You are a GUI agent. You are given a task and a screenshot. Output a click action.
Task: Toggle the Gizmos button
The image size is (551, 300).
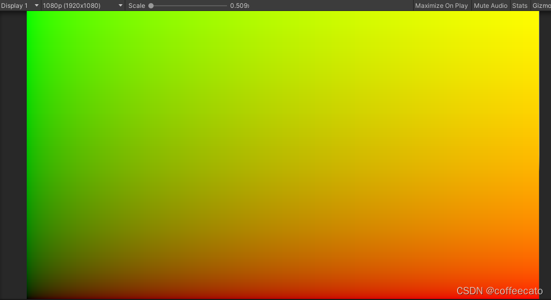point(541,6)
